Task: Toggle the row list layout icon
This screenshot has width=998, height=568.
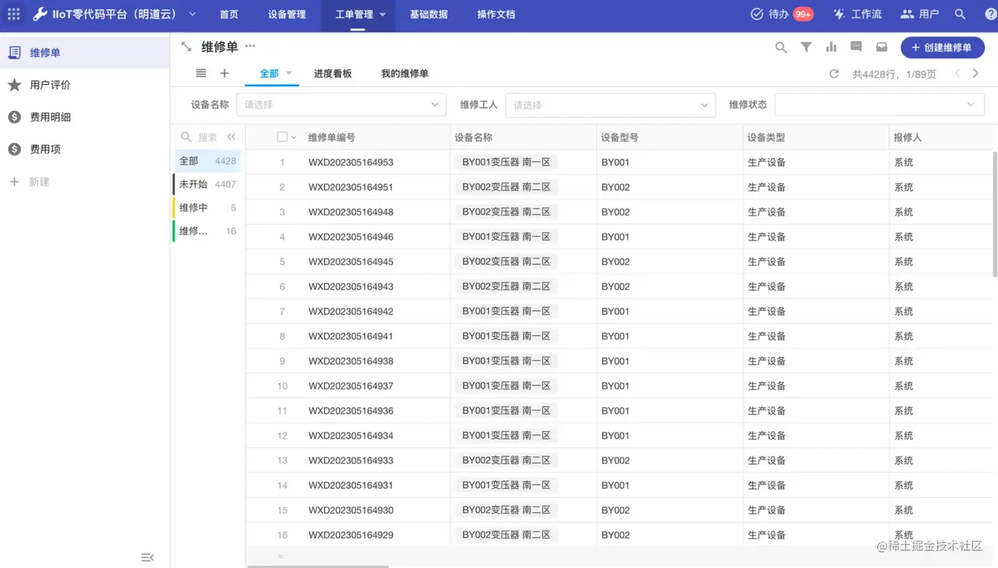Action: pos(201,73)
